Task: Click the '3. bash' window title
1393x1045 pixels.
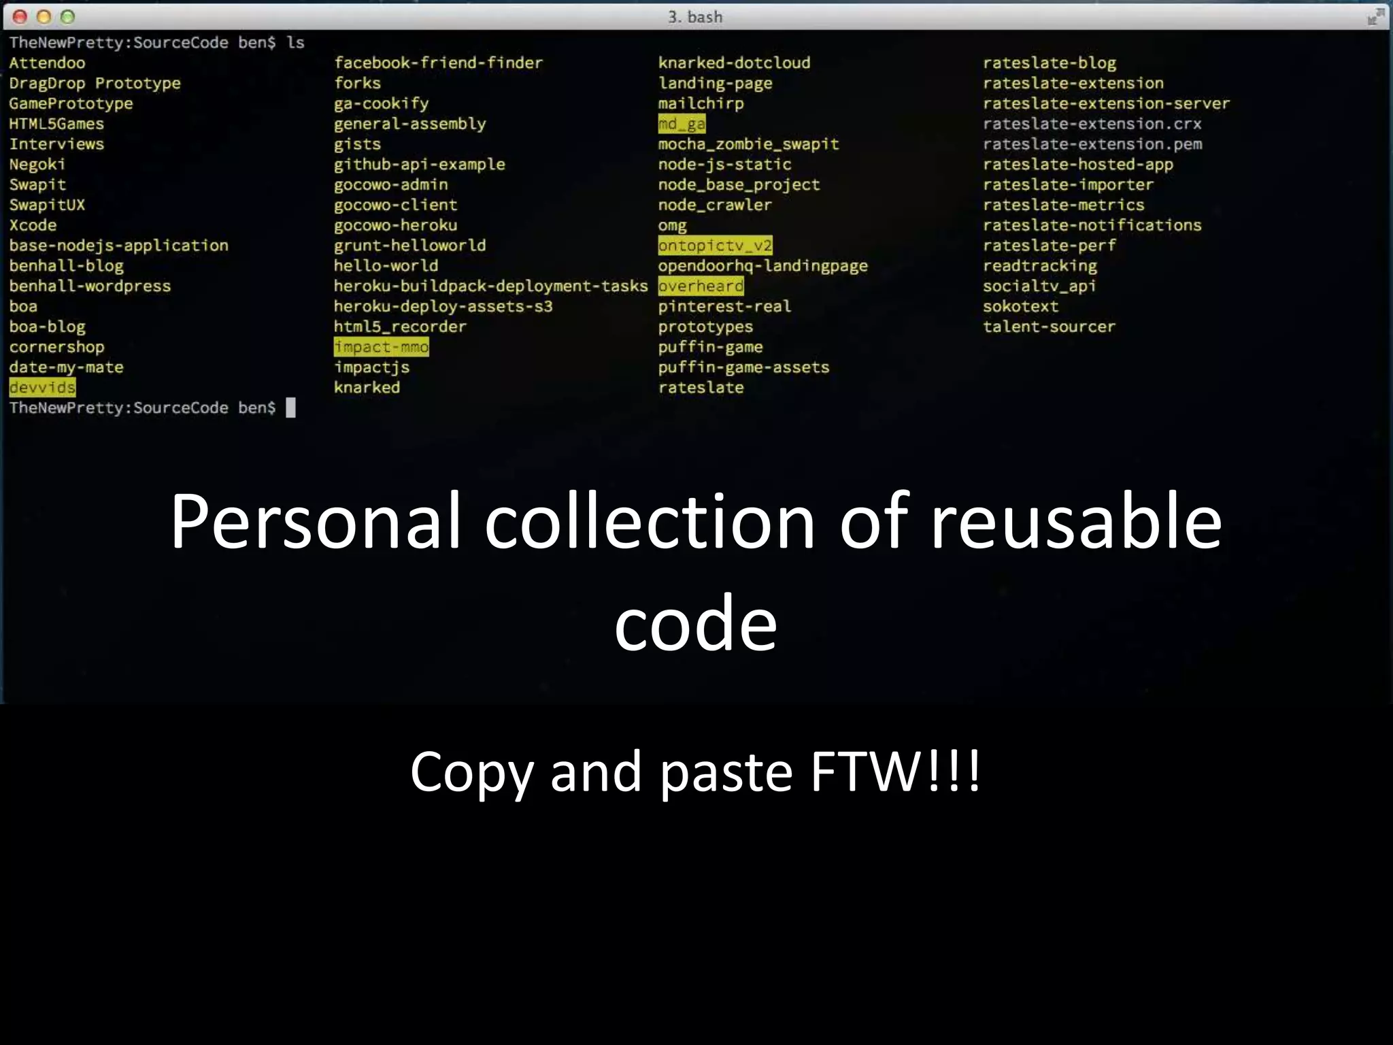Action: pos(695,17)
